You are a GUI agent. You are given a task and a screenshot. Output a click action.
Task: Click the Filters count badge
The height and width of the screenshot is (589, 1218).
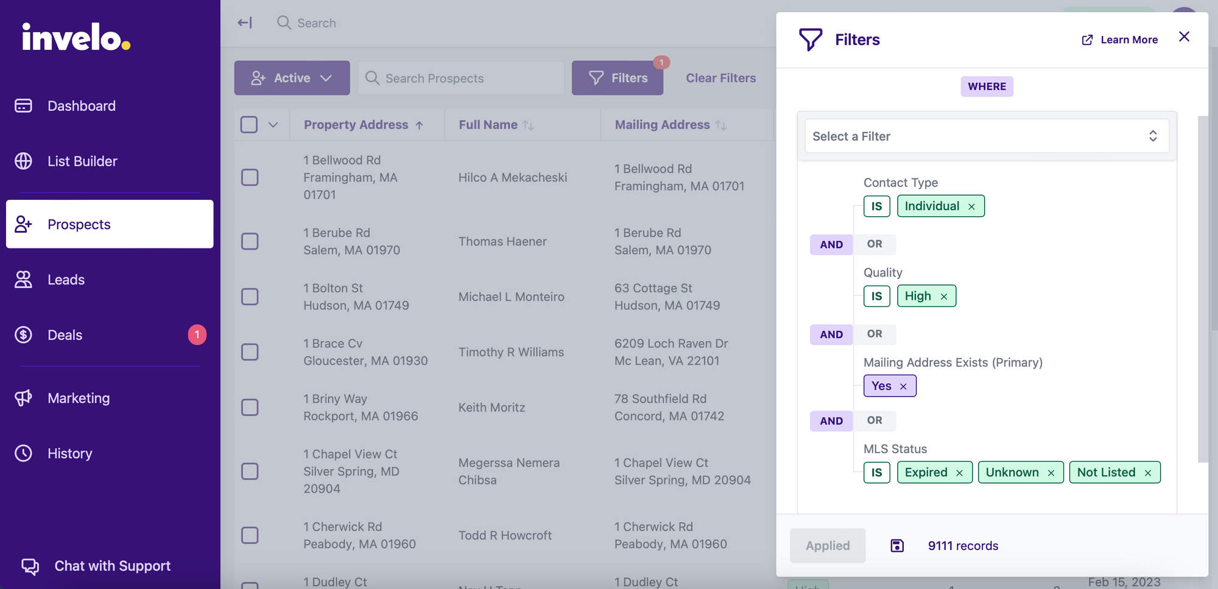point(661,62)
